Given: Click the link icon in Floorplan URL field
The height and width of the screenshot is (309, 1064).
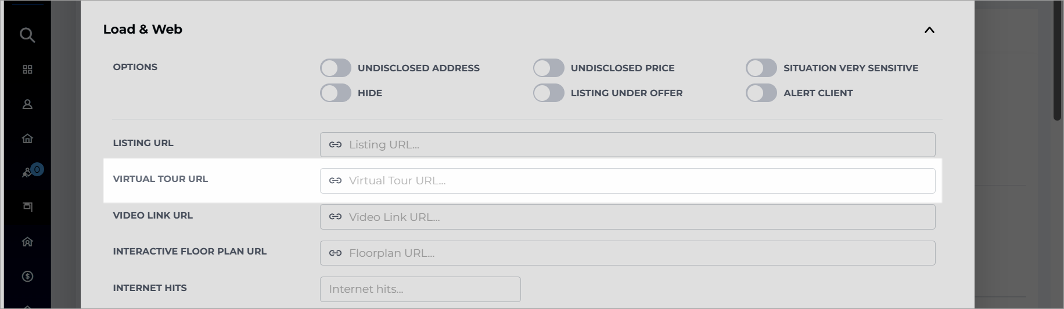Looking at the screenshot, I should tap(335, 253).
